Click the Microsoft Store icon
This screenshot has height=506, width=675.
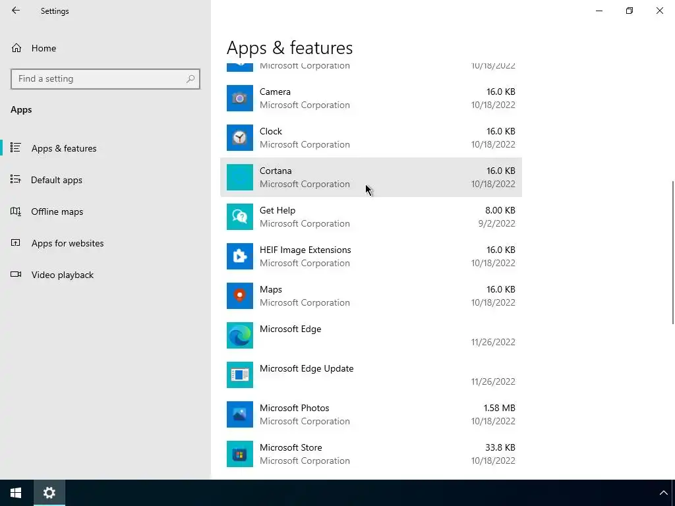pyautogui.click(x=240, y=454)
